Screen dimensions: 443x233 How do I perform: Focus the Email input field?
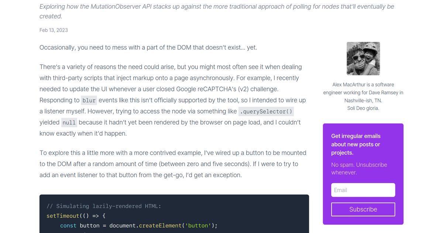pos(363,190)
